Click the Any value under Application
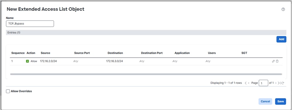Viewport: 292px width, 110px height. (175, 61)
